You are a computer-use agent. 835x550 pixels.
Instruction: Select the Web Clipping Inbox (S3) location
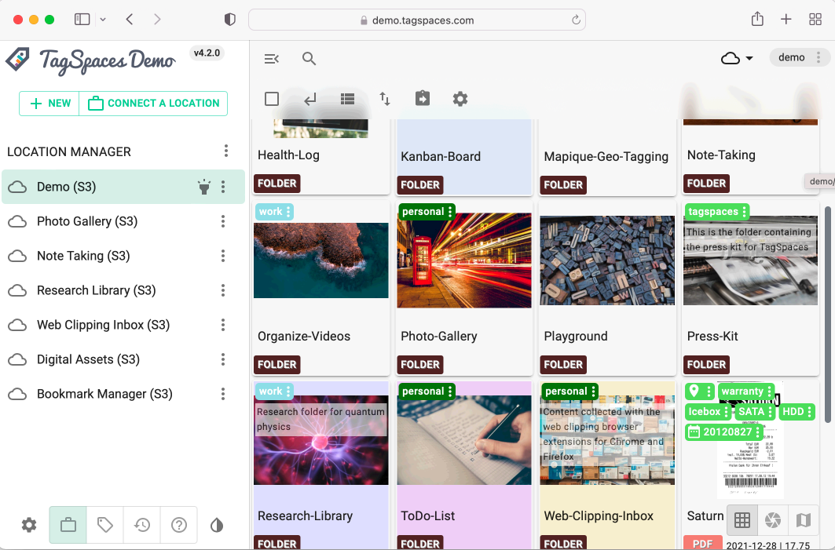(x=123, y=325)
